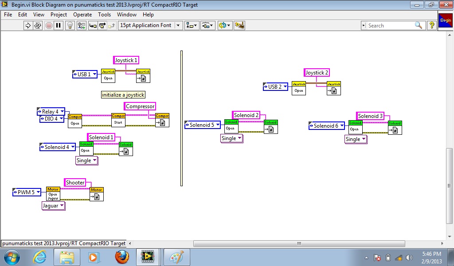This screenshot has width=454, height=266.
Task: Open the Operate menu
Action: 82,15
